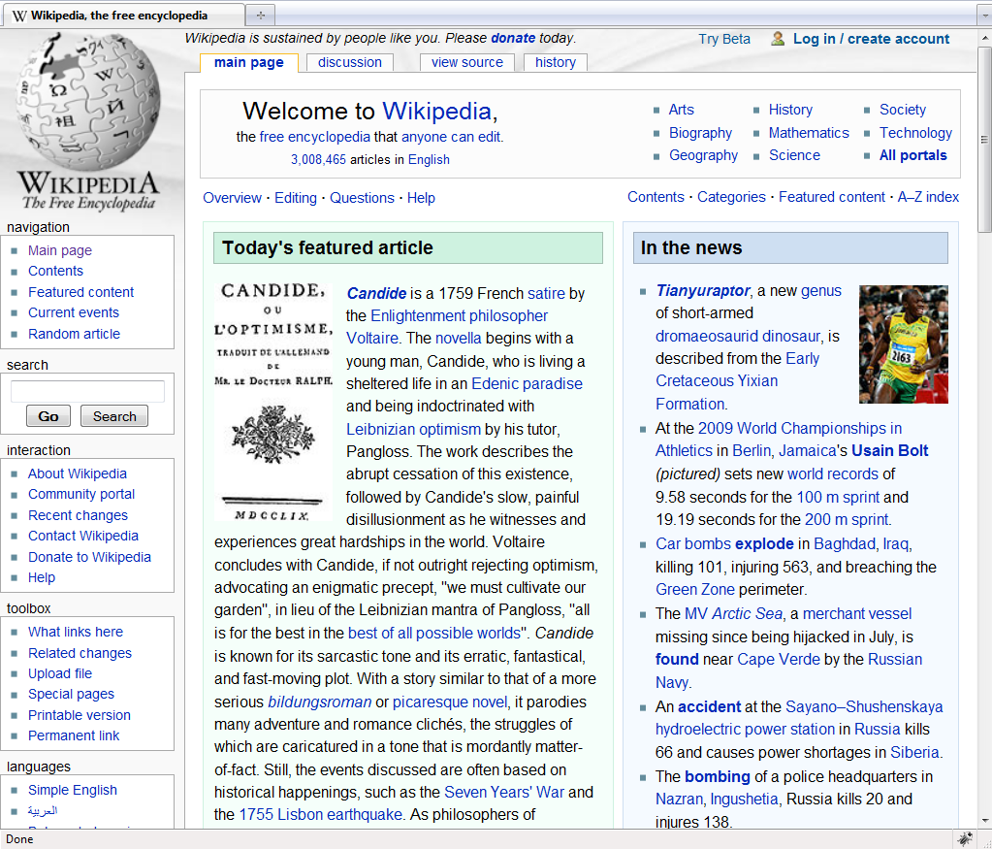This screenshot has height=849, width=992.
Task: Click Printable version link
Action: point(80,715)
